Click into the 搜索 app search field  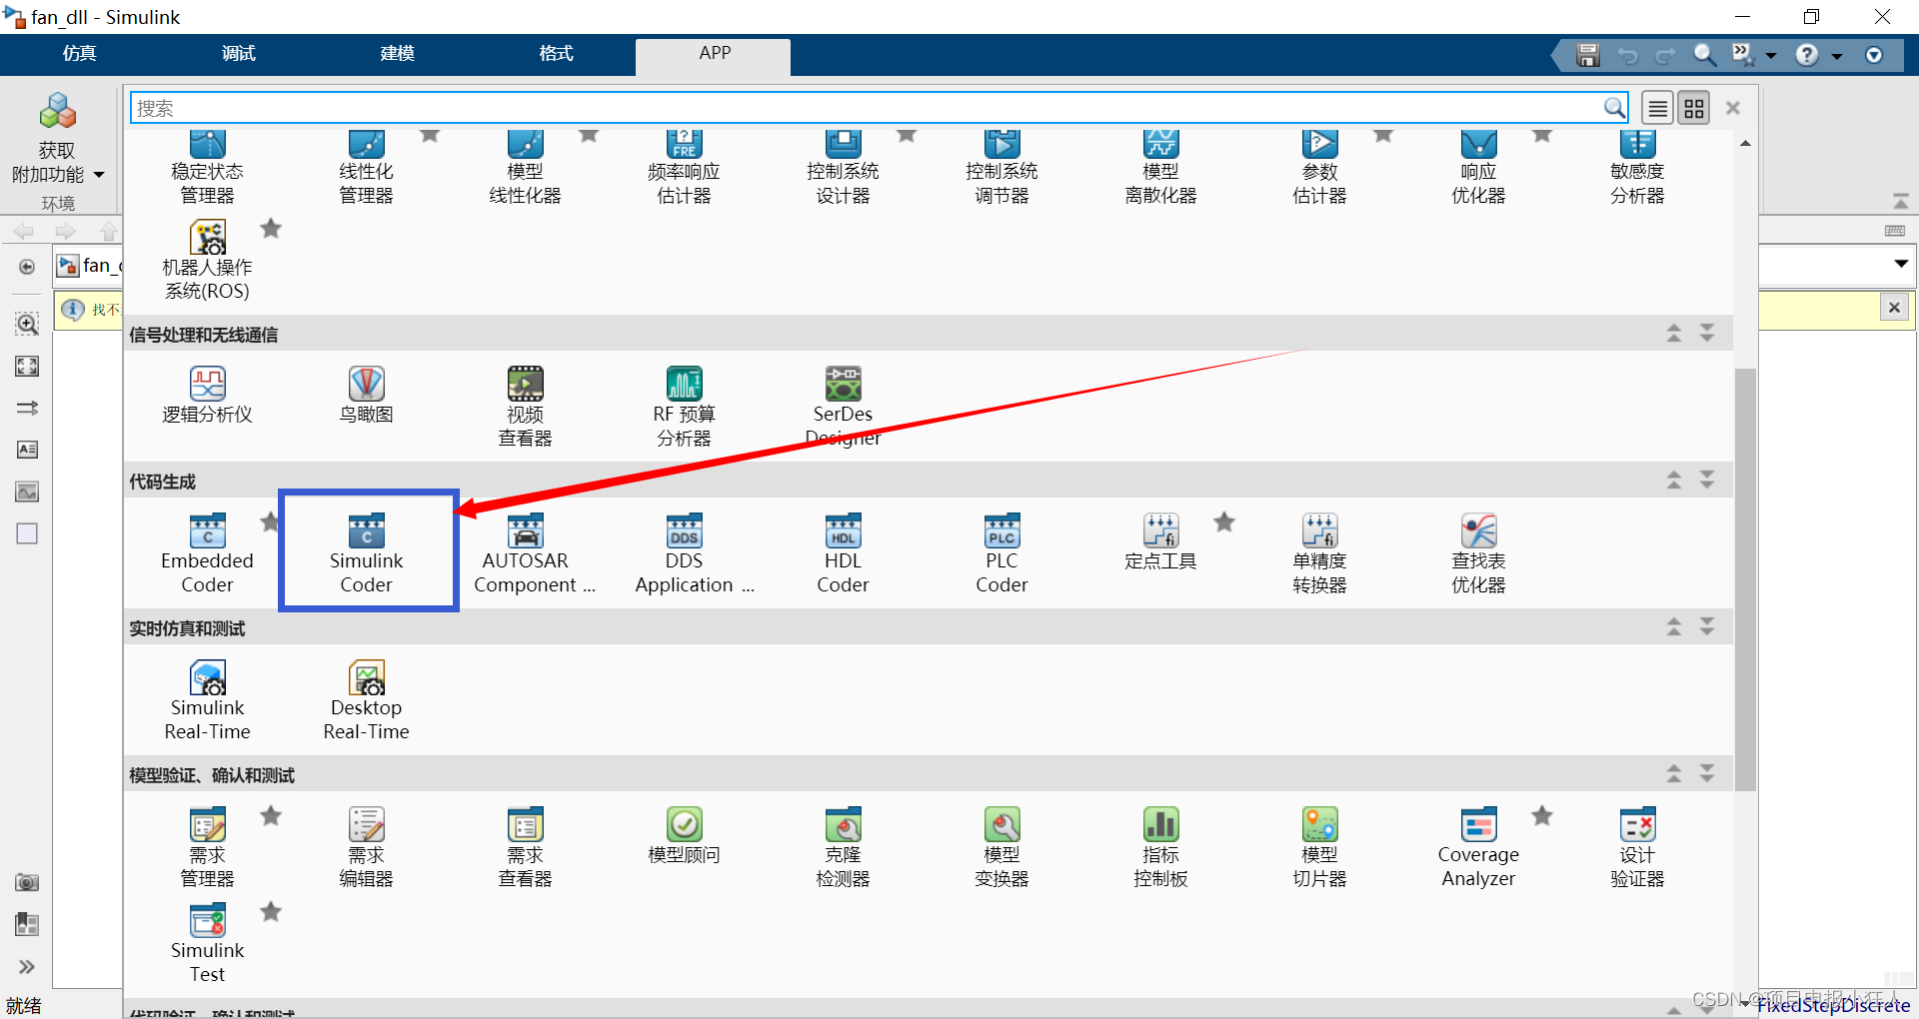point(868,108)
